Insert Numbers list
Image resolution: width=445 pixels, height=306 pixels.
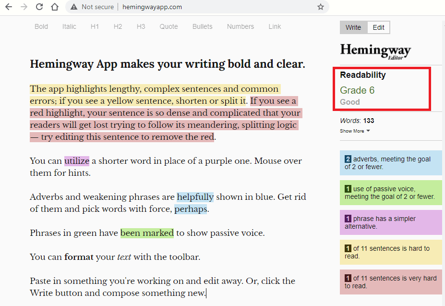click(241, 26)
